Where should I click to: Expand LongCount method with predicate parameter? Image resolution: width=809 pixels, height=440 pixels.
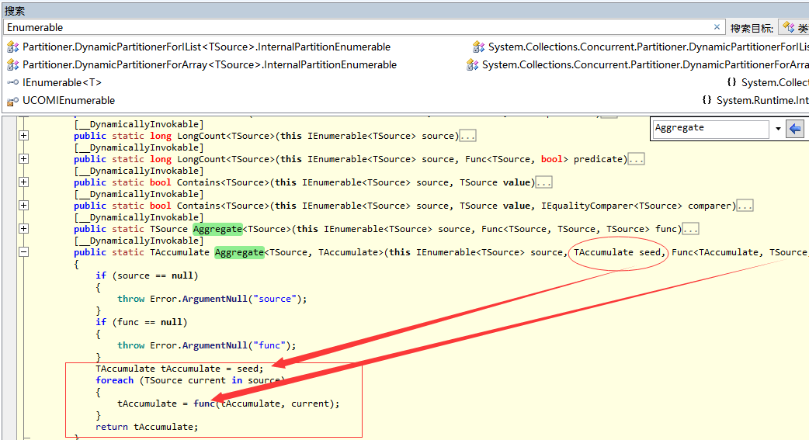[24, 159]
